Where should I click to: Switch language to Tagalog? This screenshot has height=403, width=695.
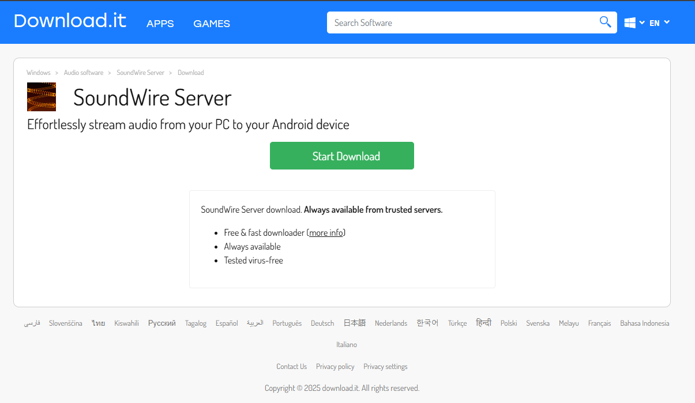click(x=196, y=323)
